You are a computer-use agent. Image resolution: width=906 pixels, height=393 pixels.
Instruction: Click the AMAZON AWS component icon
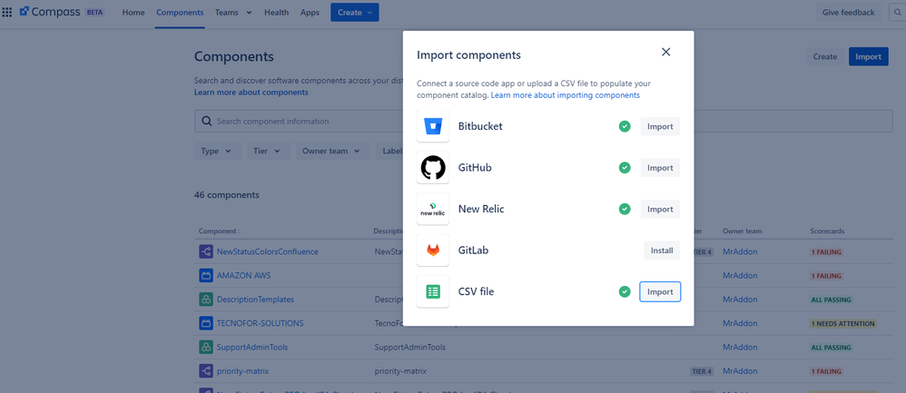pos(206,275)
